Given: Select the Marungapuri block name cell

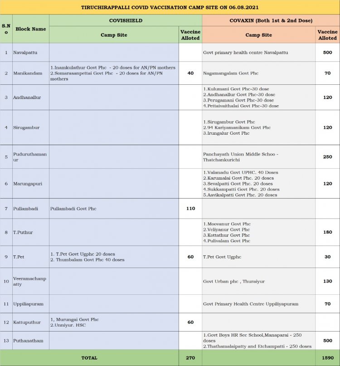Looking at the screenshot, I should tap(31, 184).
